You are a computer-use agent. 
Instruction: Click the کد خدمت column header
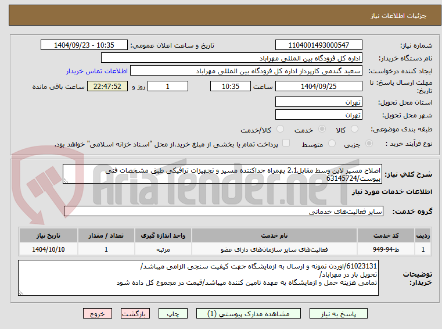386,235
